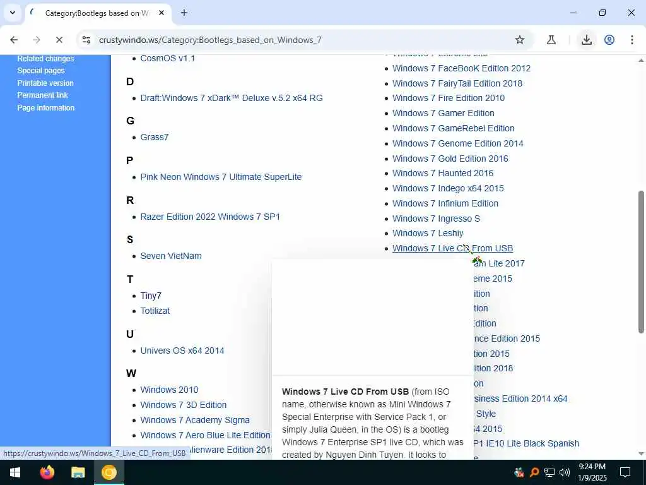This screenshot has width=646, height=485.
Task: Open the Grass7 link
Action: tap(155, 137)
